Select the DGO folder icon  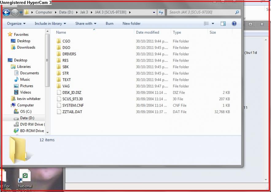(59, 47)
